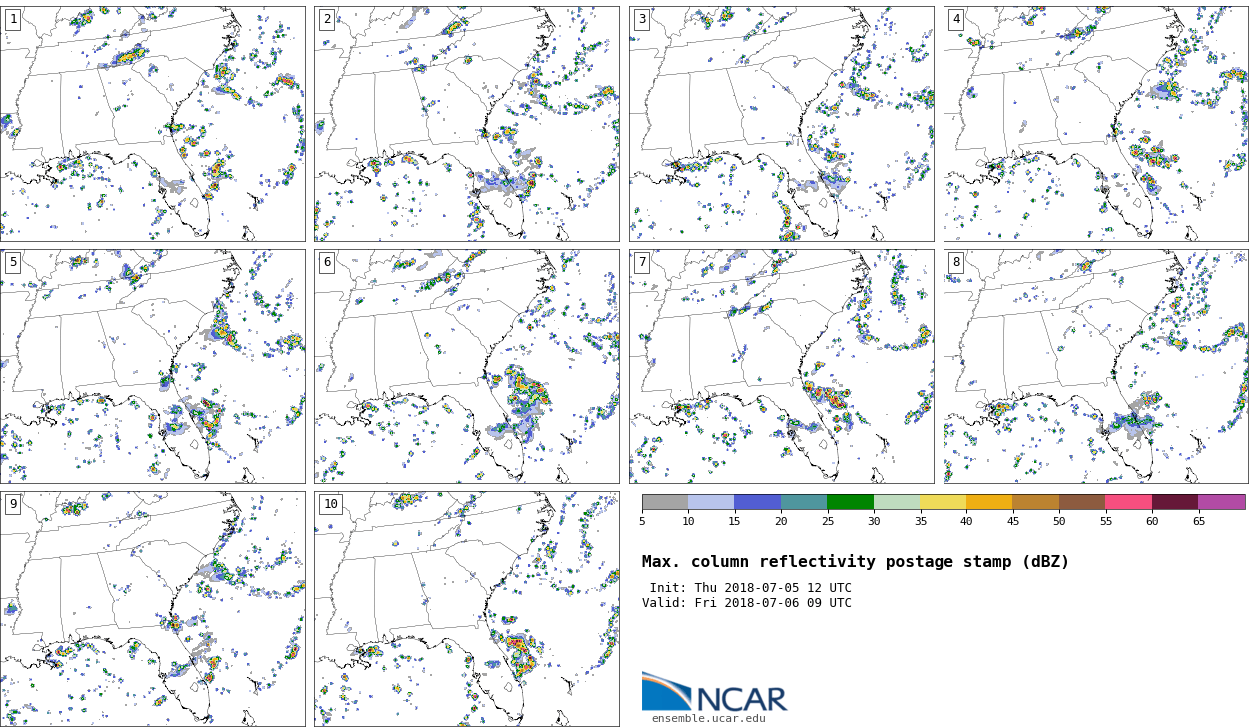Click the maroon 60-65 dBZ swatch
Viewport: 1258px width, 727px height.
1175,502
